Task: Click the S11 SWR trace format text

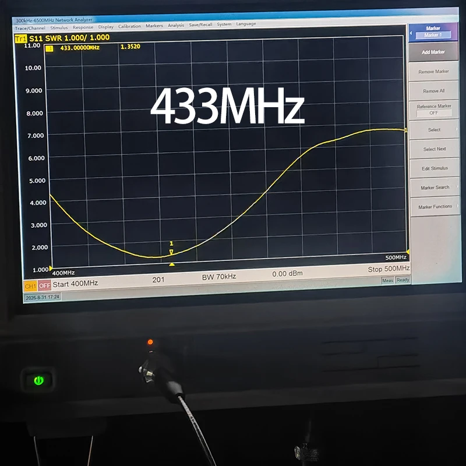Action: pyautogui.click(x=69, y=38)
